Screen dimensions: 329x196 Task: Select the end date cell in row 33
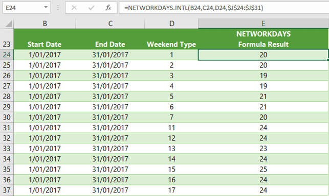(x=110, y=149)
